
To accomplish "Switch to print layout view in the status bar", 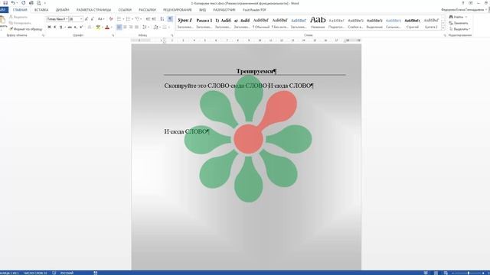I will [436, 273].
